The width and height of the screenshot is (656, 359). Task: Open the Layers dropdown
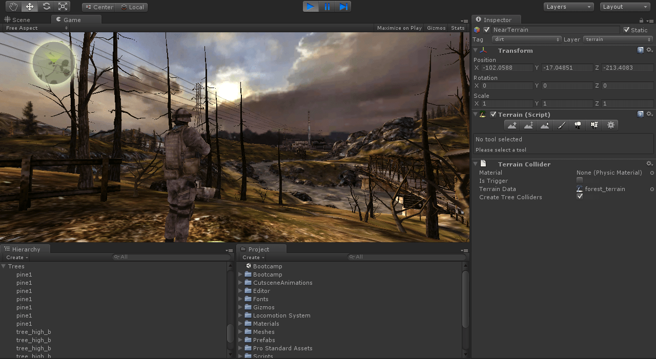[568, 7]
